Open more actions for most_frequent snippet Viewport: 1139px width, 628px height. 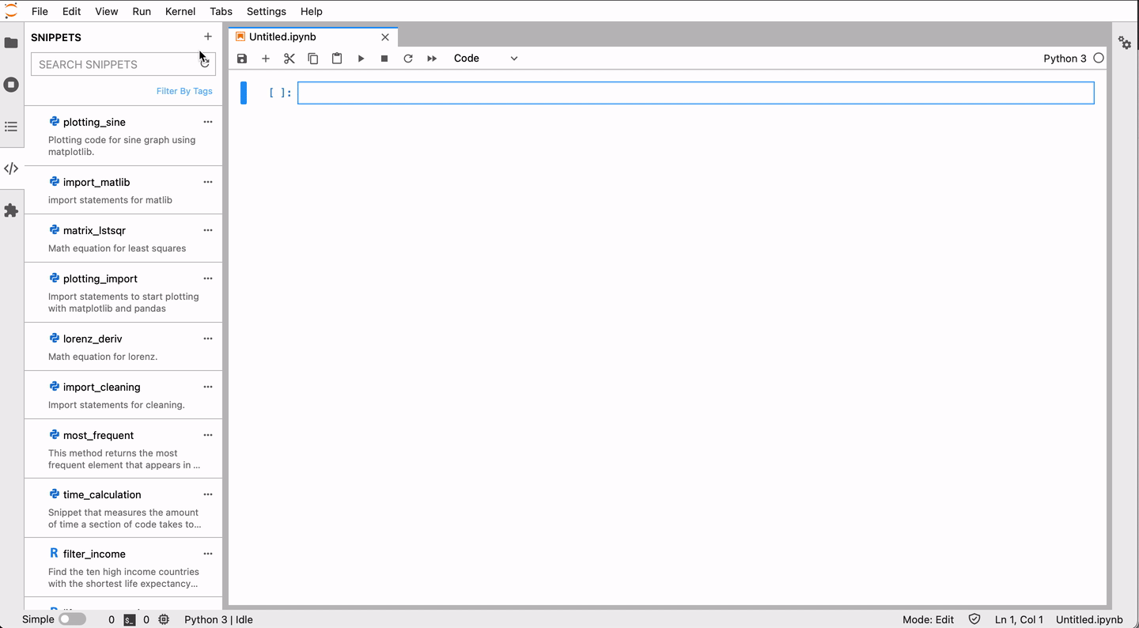(x=208, y=435)
